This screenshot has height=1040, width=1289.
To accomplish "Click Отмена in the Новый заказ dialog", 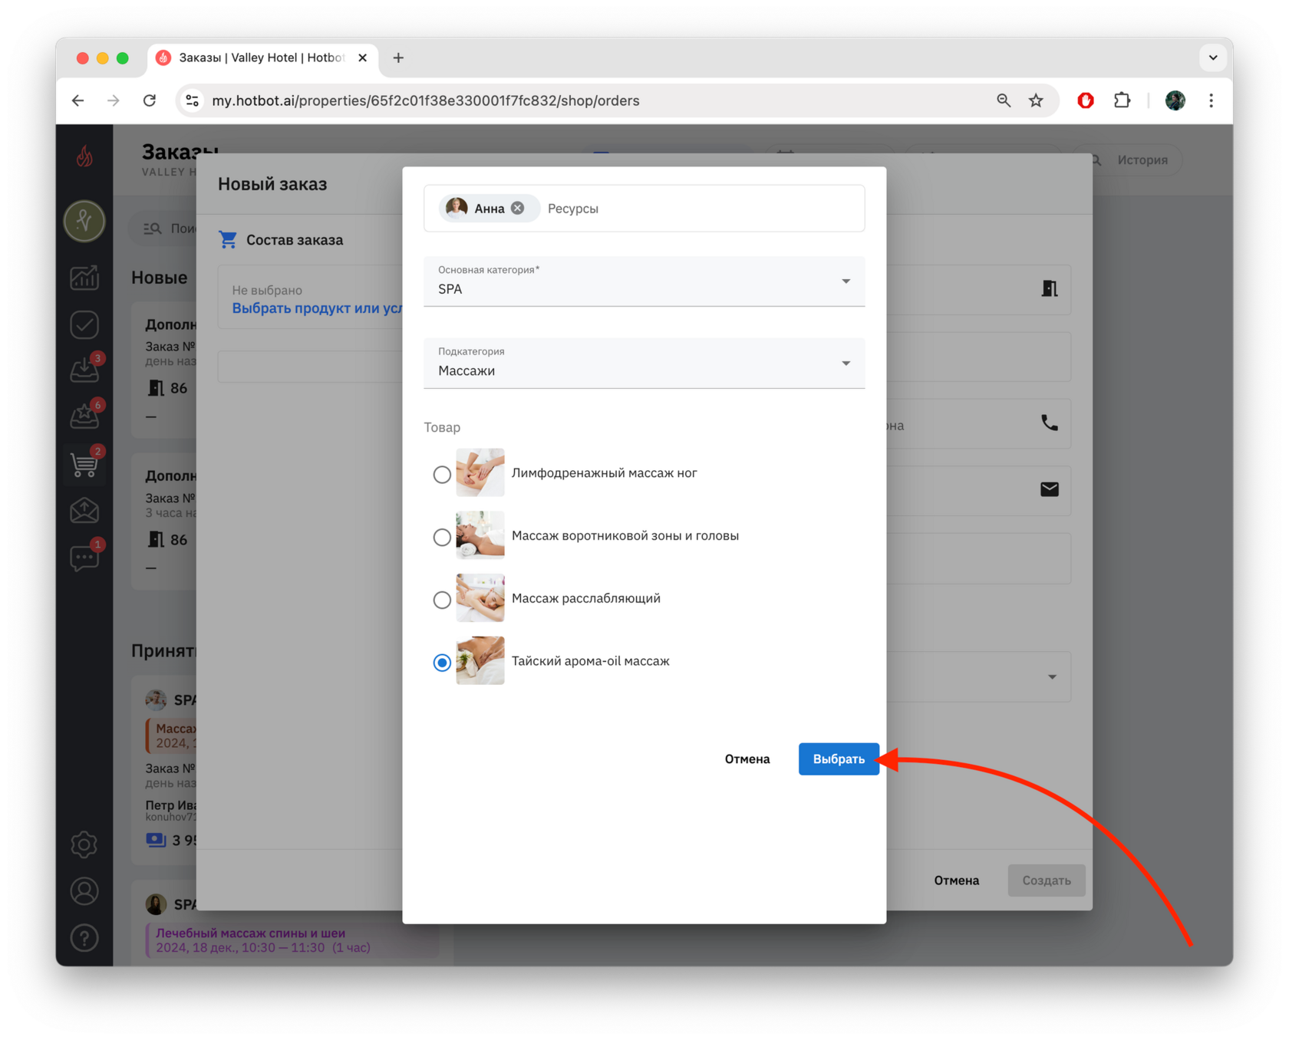I will click(x=956, y=880).
